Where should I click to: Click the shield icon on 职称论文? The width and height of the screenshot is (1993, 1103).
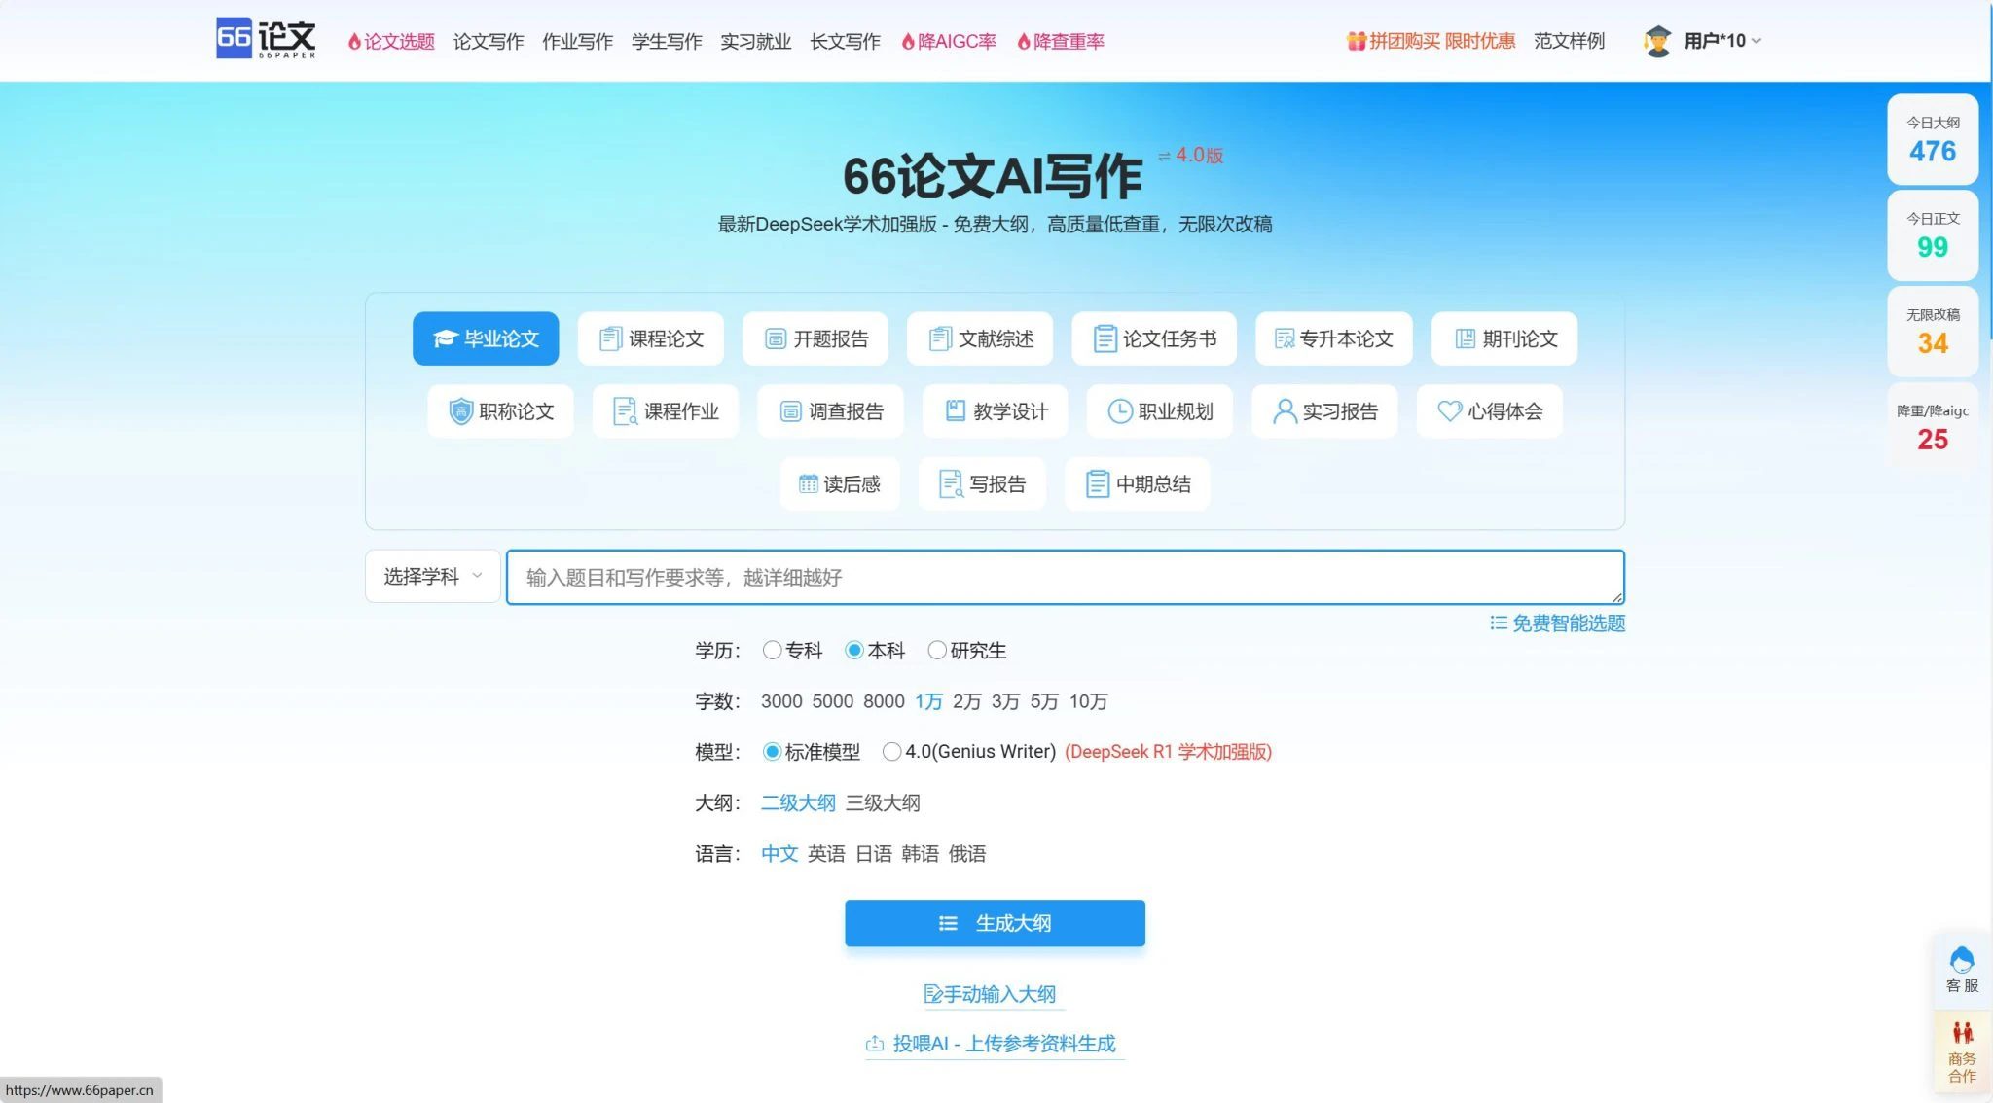(x=460, y=411)
